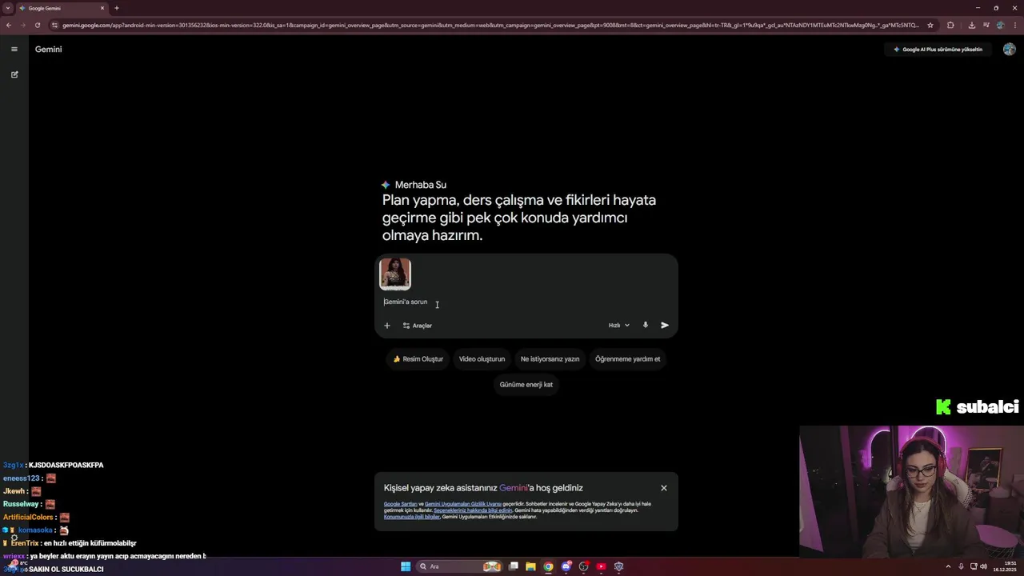Open the Chrome profile avatar

click(1000, 25)
